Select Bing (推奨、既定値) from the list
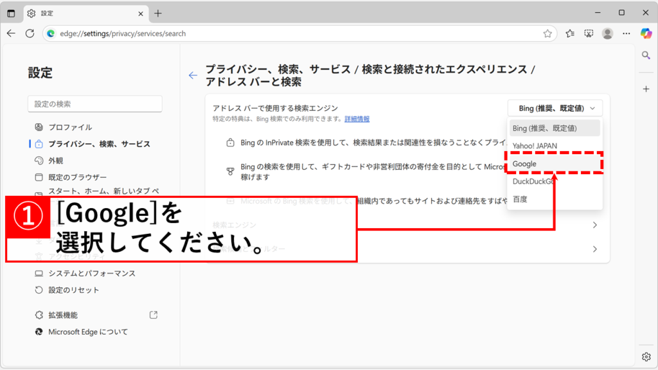 555,128
